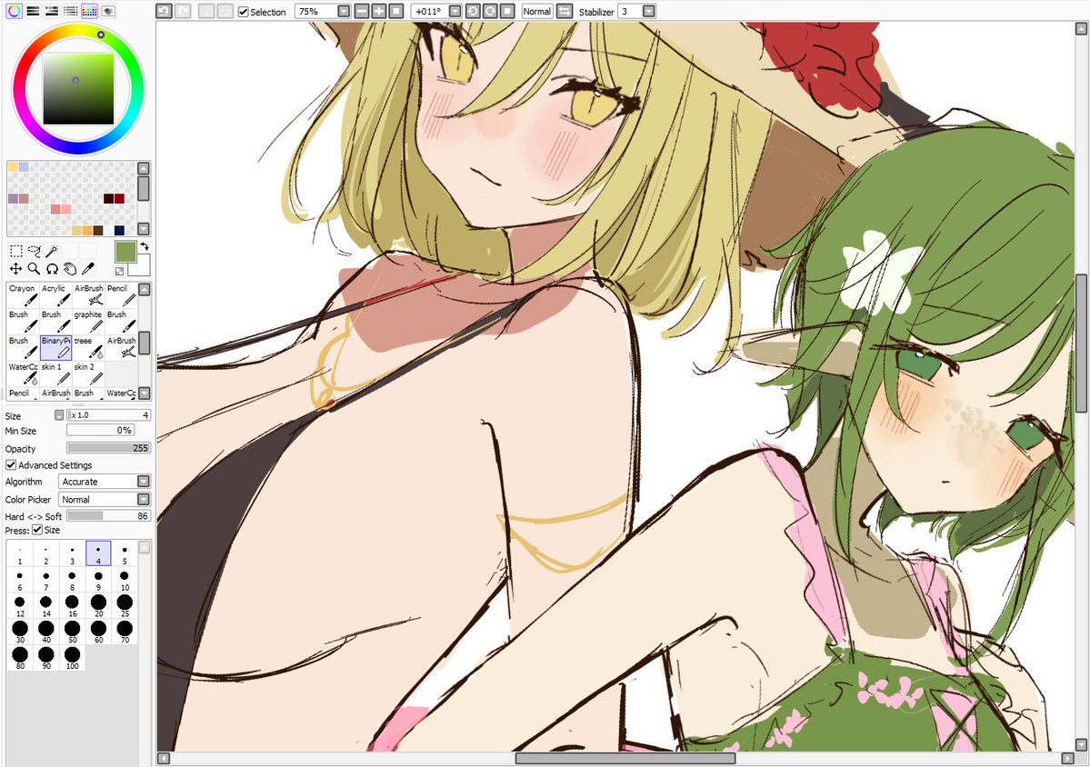This screenshot has height=767, width=1090.
Task: Open the Stabilizer level dropdown
Action: click(648, 11)
